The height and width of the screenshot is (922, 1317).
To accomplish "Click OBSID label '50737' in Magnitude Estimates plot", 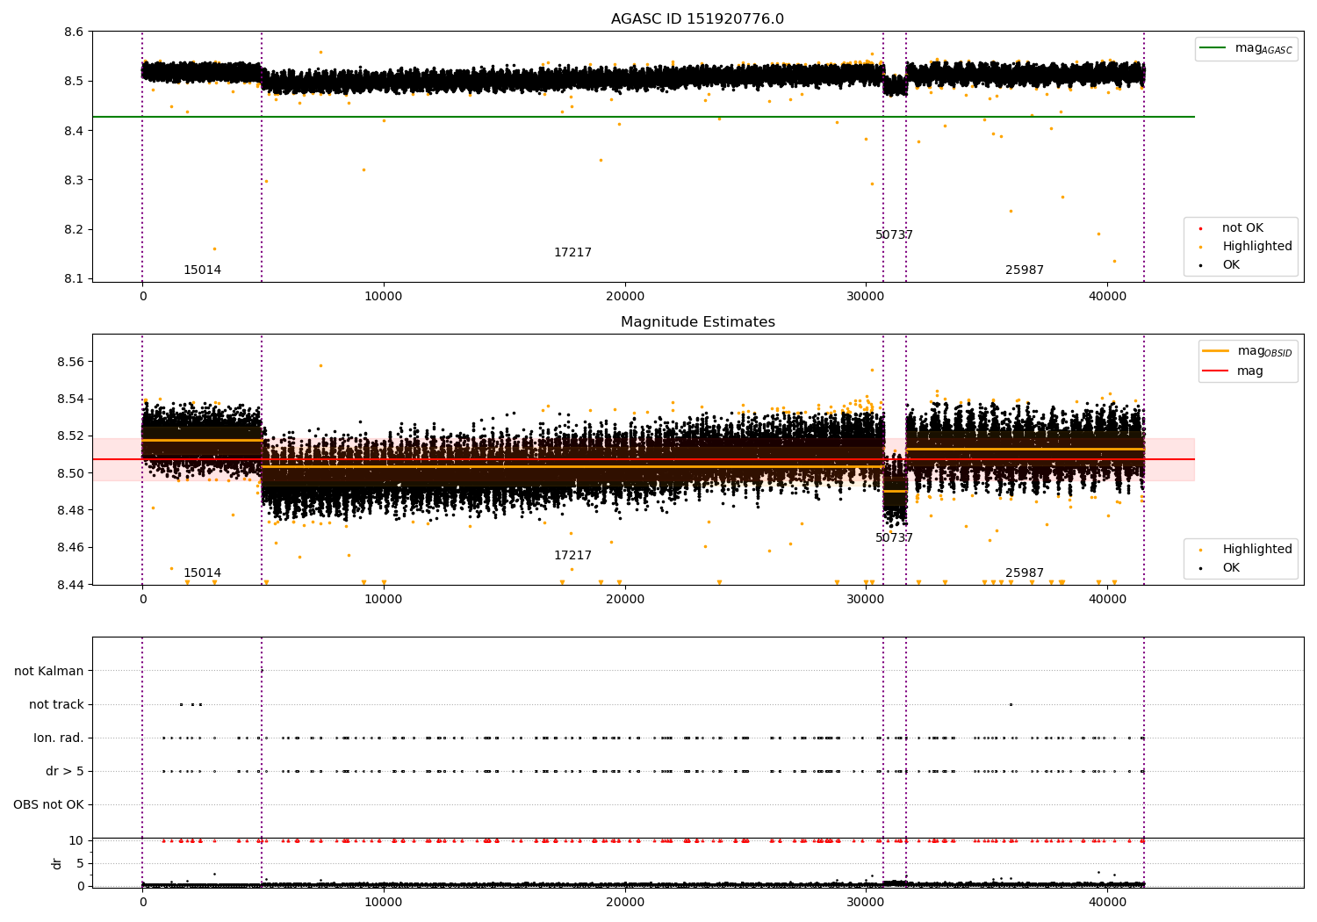I will pos(894,538).
